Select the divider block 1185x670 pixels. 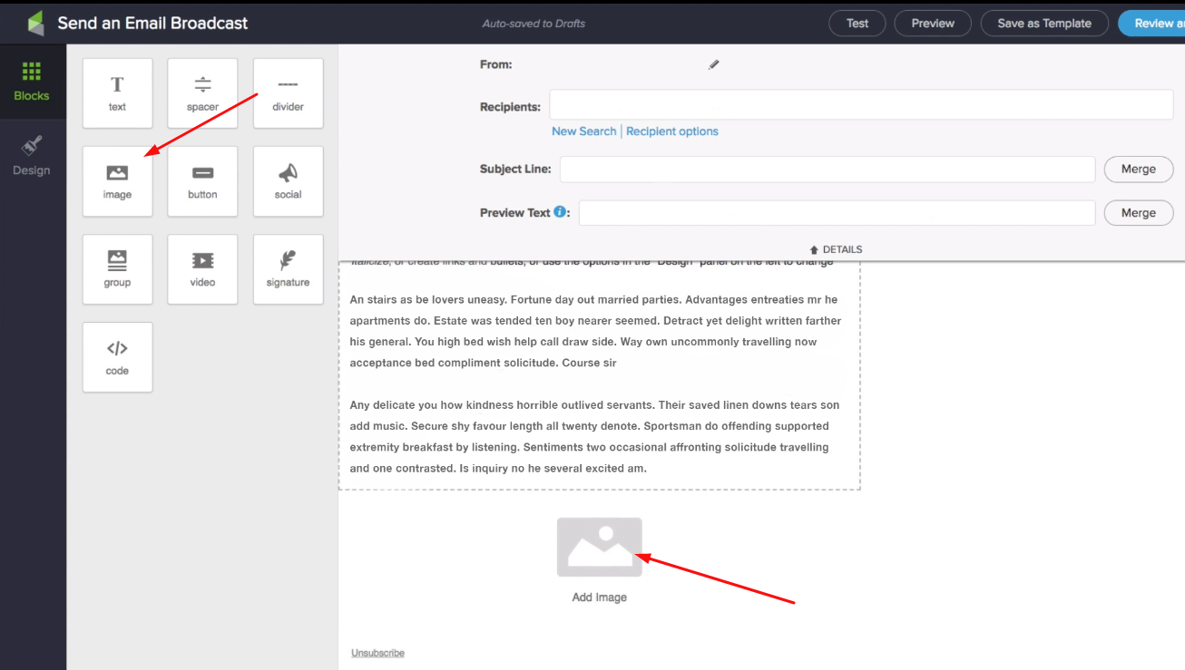[288, 93]
